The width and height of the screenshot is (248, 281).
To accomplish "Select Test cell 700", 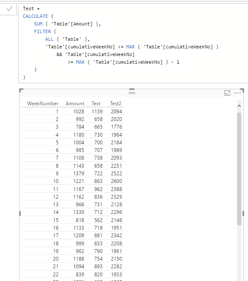I will (98, 143).
